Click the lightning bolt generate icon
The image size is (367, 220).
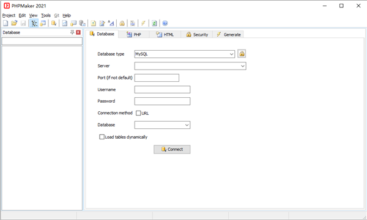click(x=143, y=23)
